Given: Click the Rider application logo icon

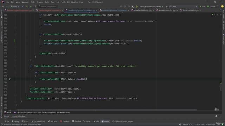Looking at the screenshot, I should pos(2,2).
